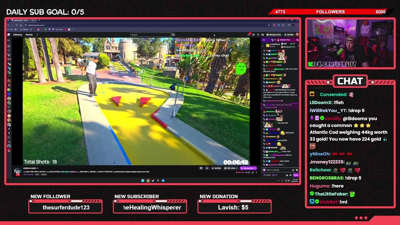
Task: Open the chat community users icon
Action: coord(297,40)
